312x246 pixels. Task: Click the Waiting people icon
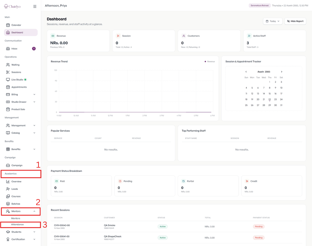pos(8,65)
